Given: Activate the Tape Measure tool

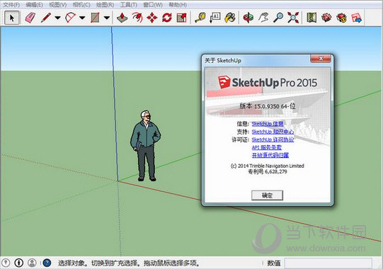Looking at the screenshot, I should [x=200, y=18].
